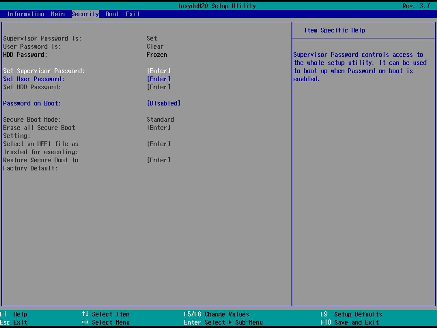The image size is (437, 328).
Task: Click the User Password Is label
Action: tap(32, 47)
